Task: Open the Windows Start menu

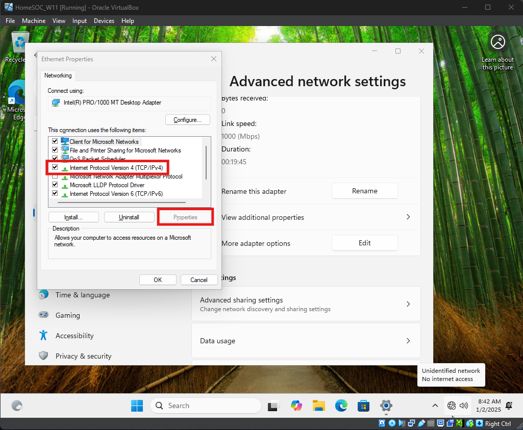Action: (137, 406)
